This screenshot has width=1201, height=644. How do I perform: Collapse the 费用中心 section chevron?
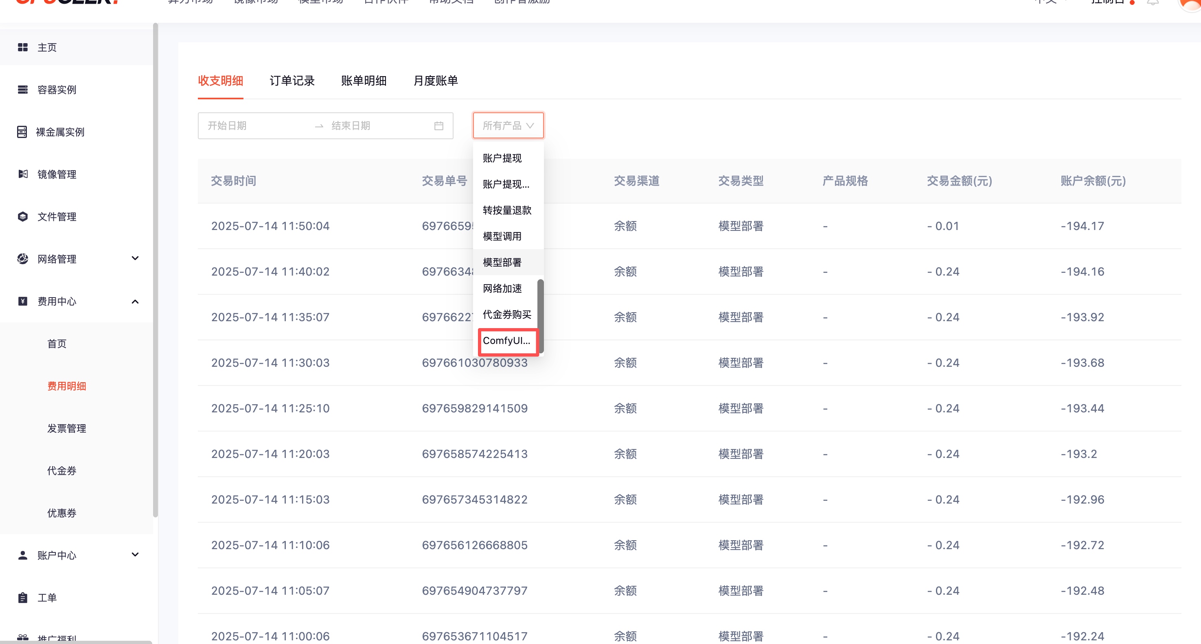(x=135, y=301)
